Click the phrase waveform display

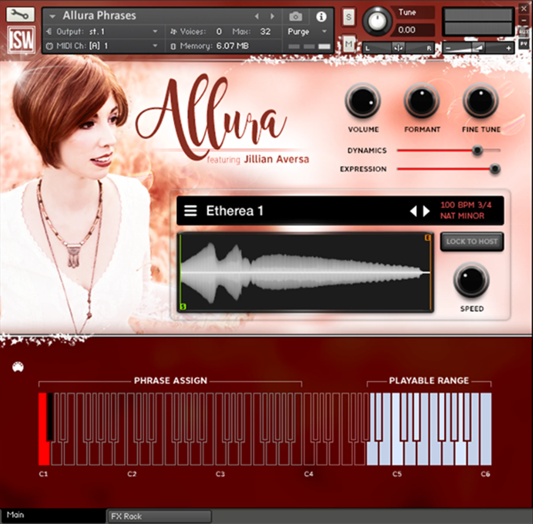coord(305,272)
